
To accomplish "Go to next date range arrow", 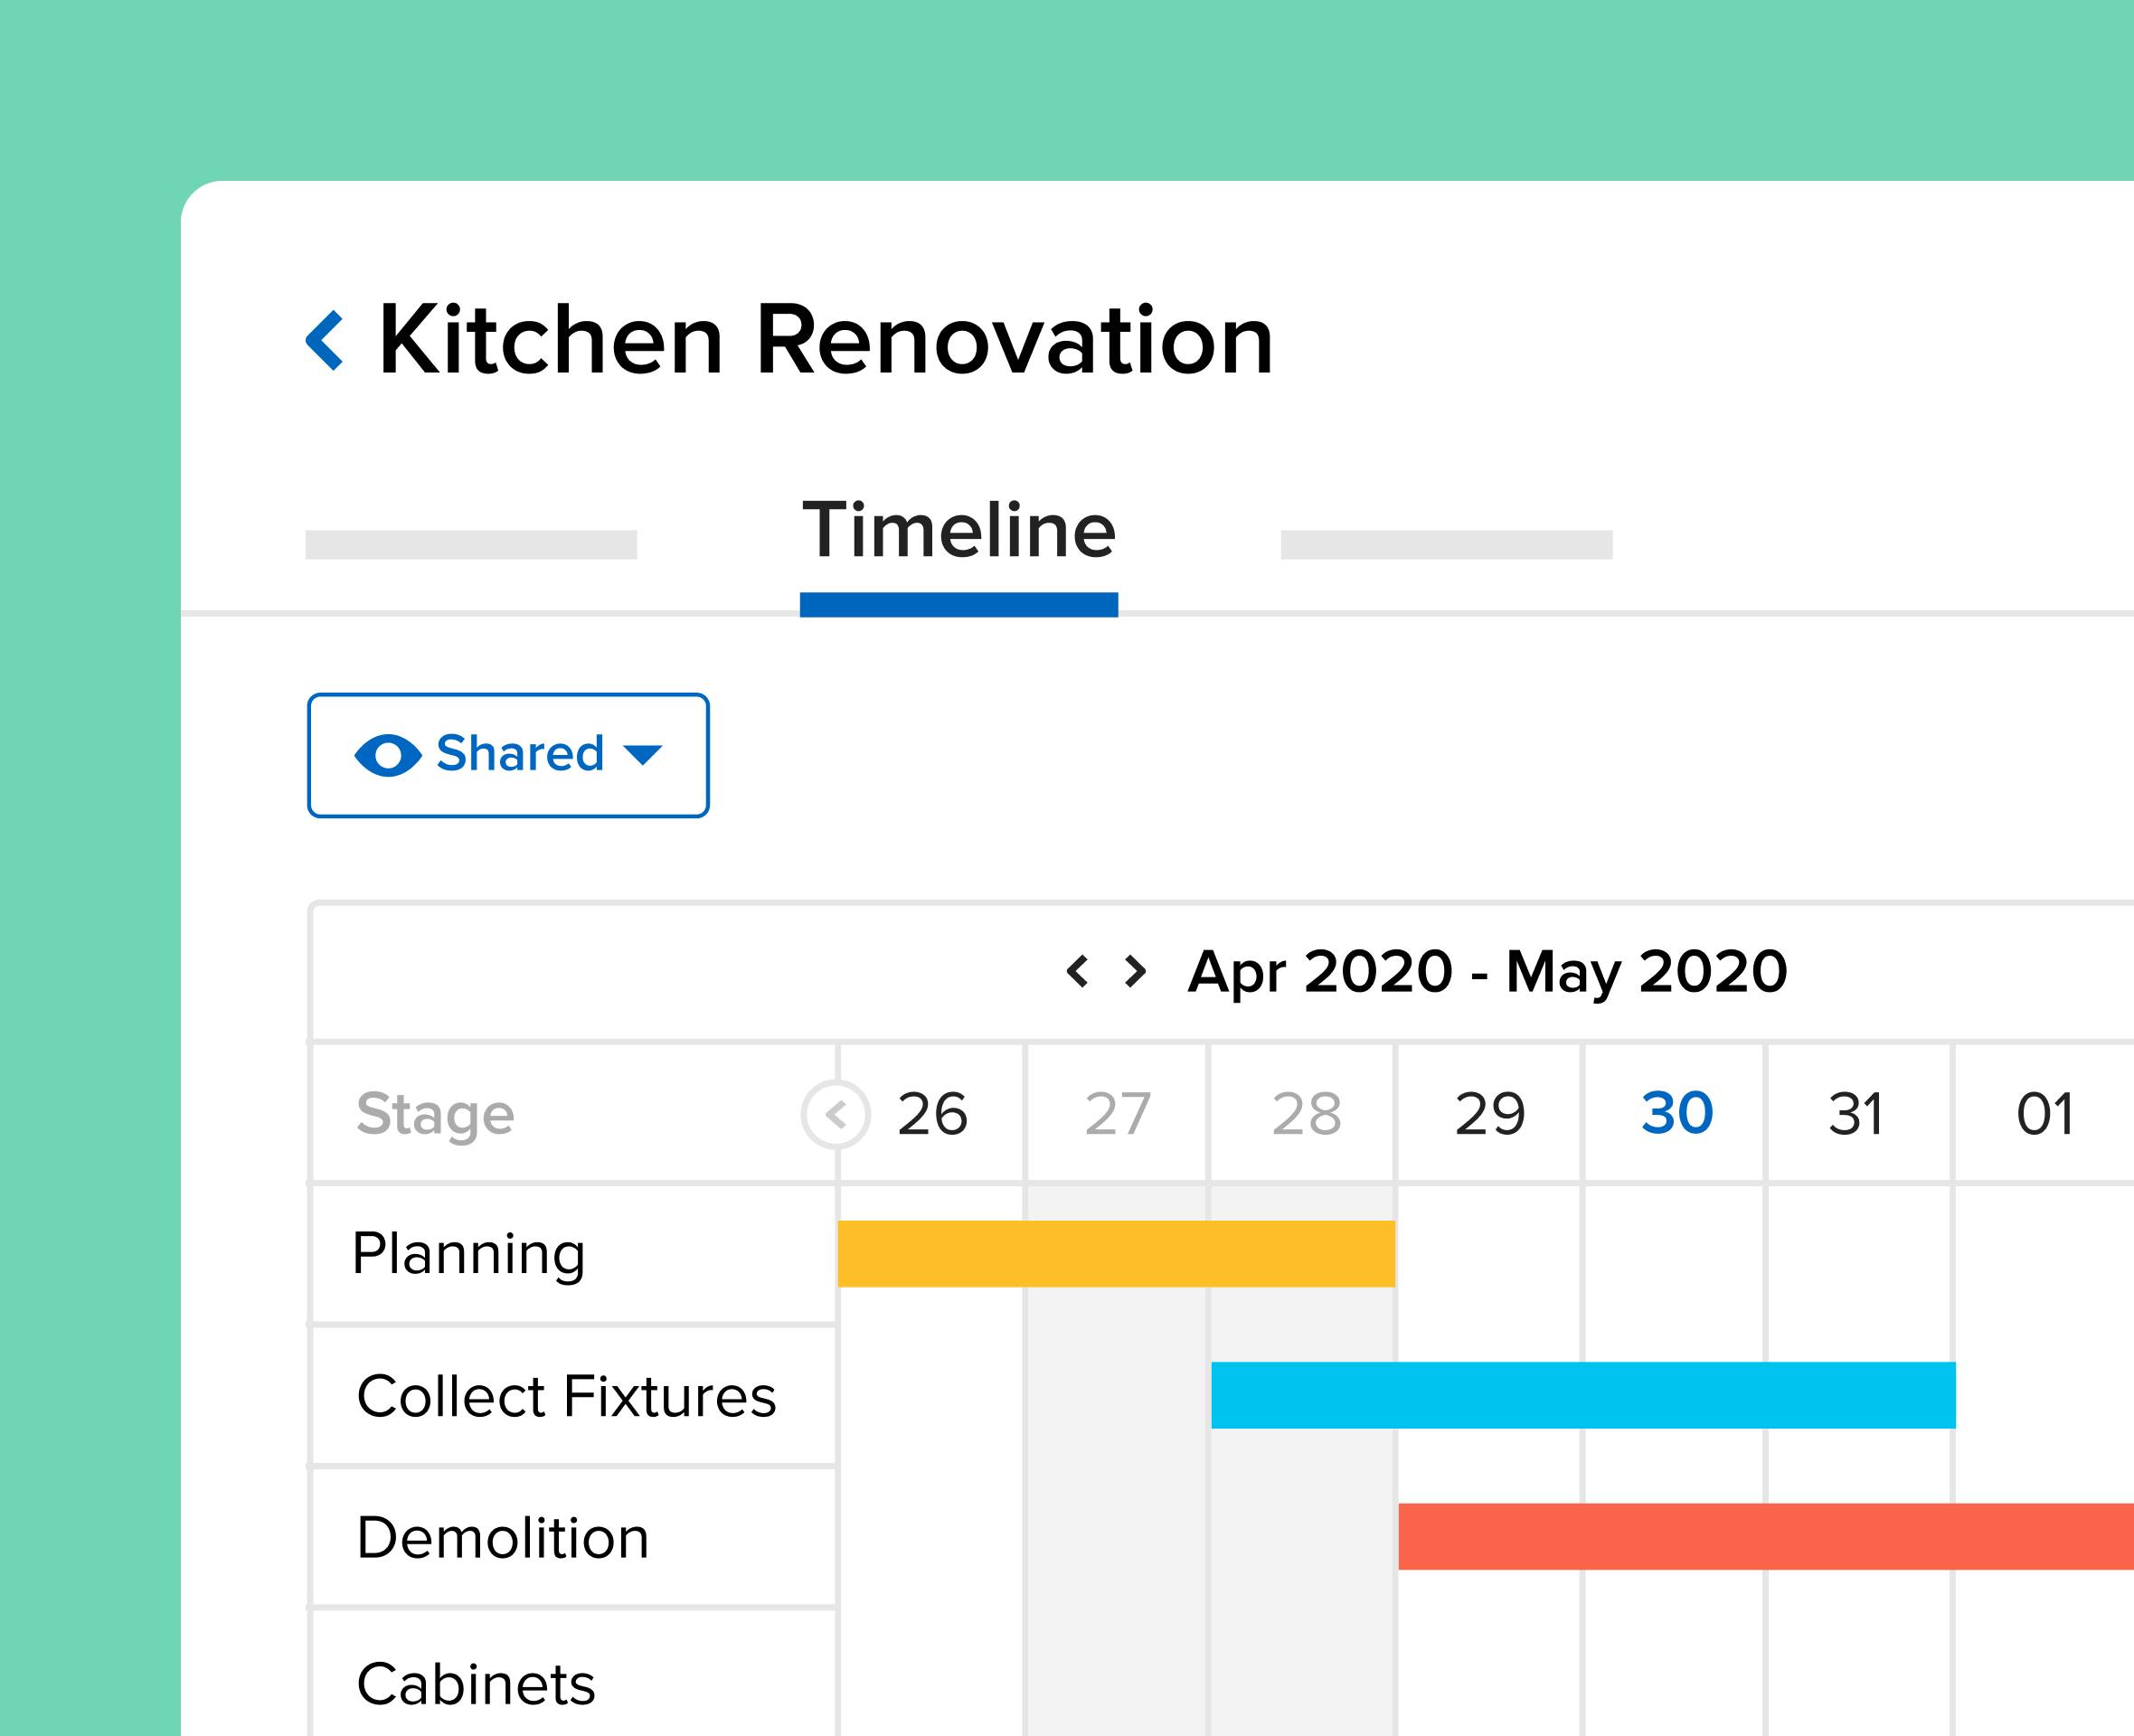I will point(1135,971).
